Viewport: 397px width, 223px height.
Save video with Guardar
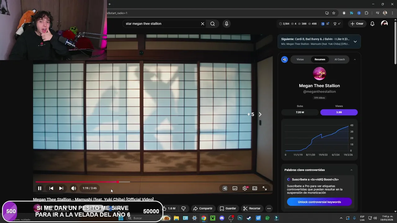coord(228,208)
